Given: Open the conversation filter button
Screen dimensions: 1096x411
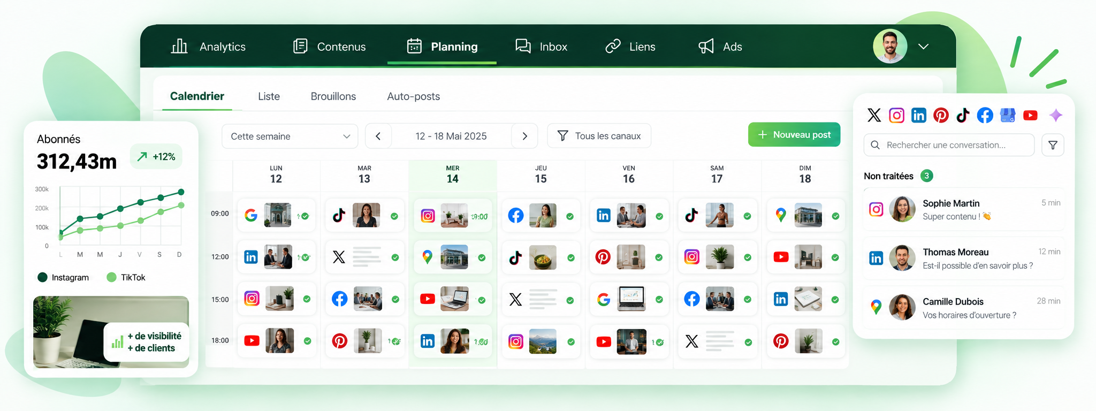Looking at the screenshot, I should point(1053,145).
